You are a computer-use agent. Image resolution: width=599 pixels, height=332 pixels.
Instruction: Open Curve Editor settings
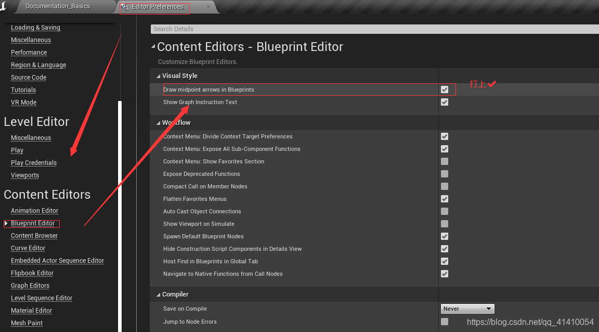28,248
